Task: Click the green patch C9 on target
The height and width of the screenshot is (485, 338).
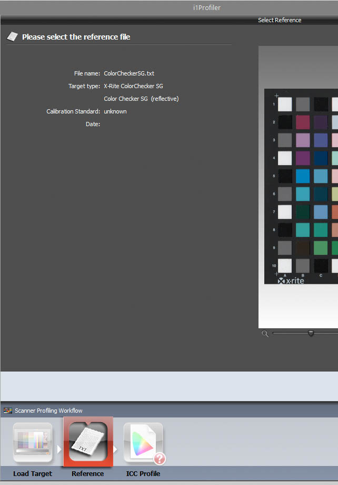Action: (321, 248)
